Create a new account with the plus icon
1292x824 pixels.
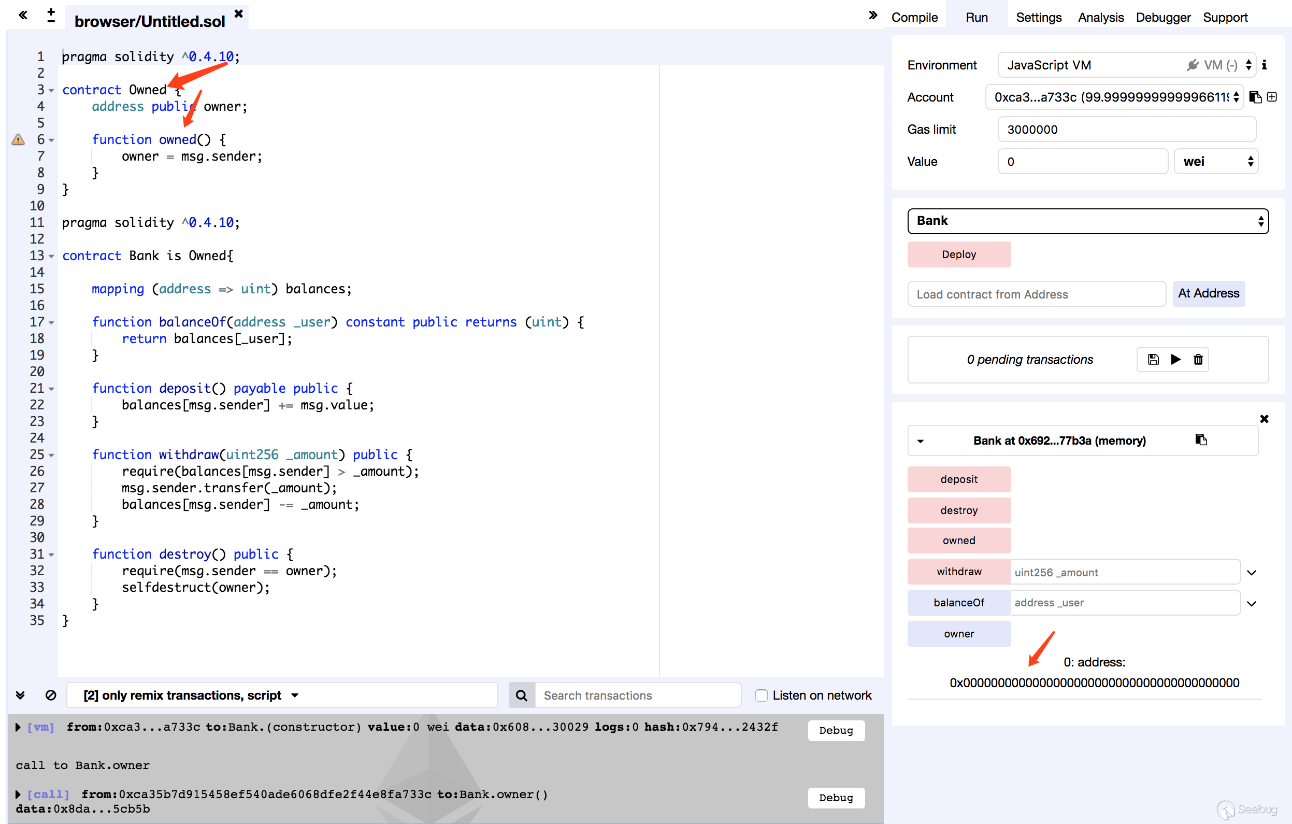[x=1272, y=97]
